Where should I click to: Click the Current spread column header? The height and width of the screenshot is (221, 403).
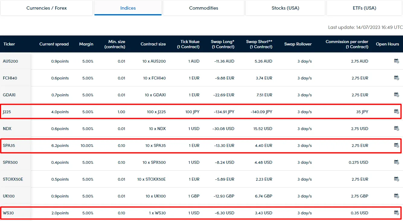tap(54, 44)
